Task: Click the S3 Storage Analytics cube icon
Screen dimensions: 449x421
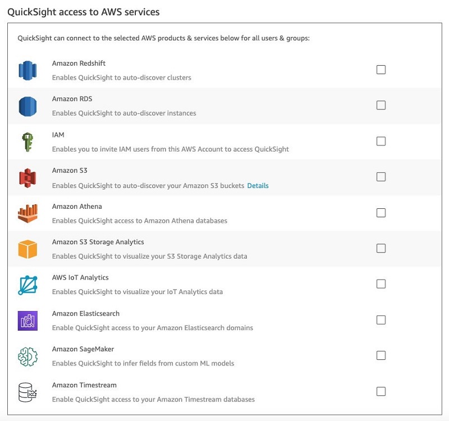Action: pyautogui.click(x=28, y=249)
